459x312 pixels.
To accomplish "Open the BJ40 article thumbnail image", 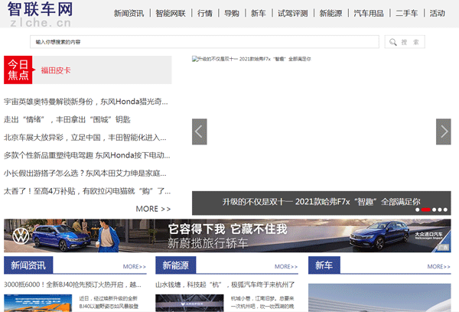I will tap(37, 304).
